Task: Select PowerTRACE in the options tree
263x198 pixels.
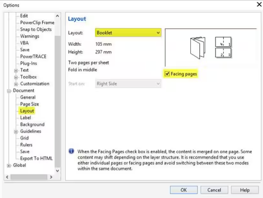Action: click(33, 56)
